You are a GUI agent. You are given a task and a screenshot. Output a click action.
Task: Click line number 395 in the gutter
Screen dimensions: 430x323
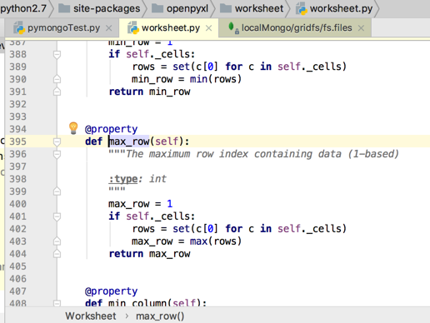tap(18, 142)
